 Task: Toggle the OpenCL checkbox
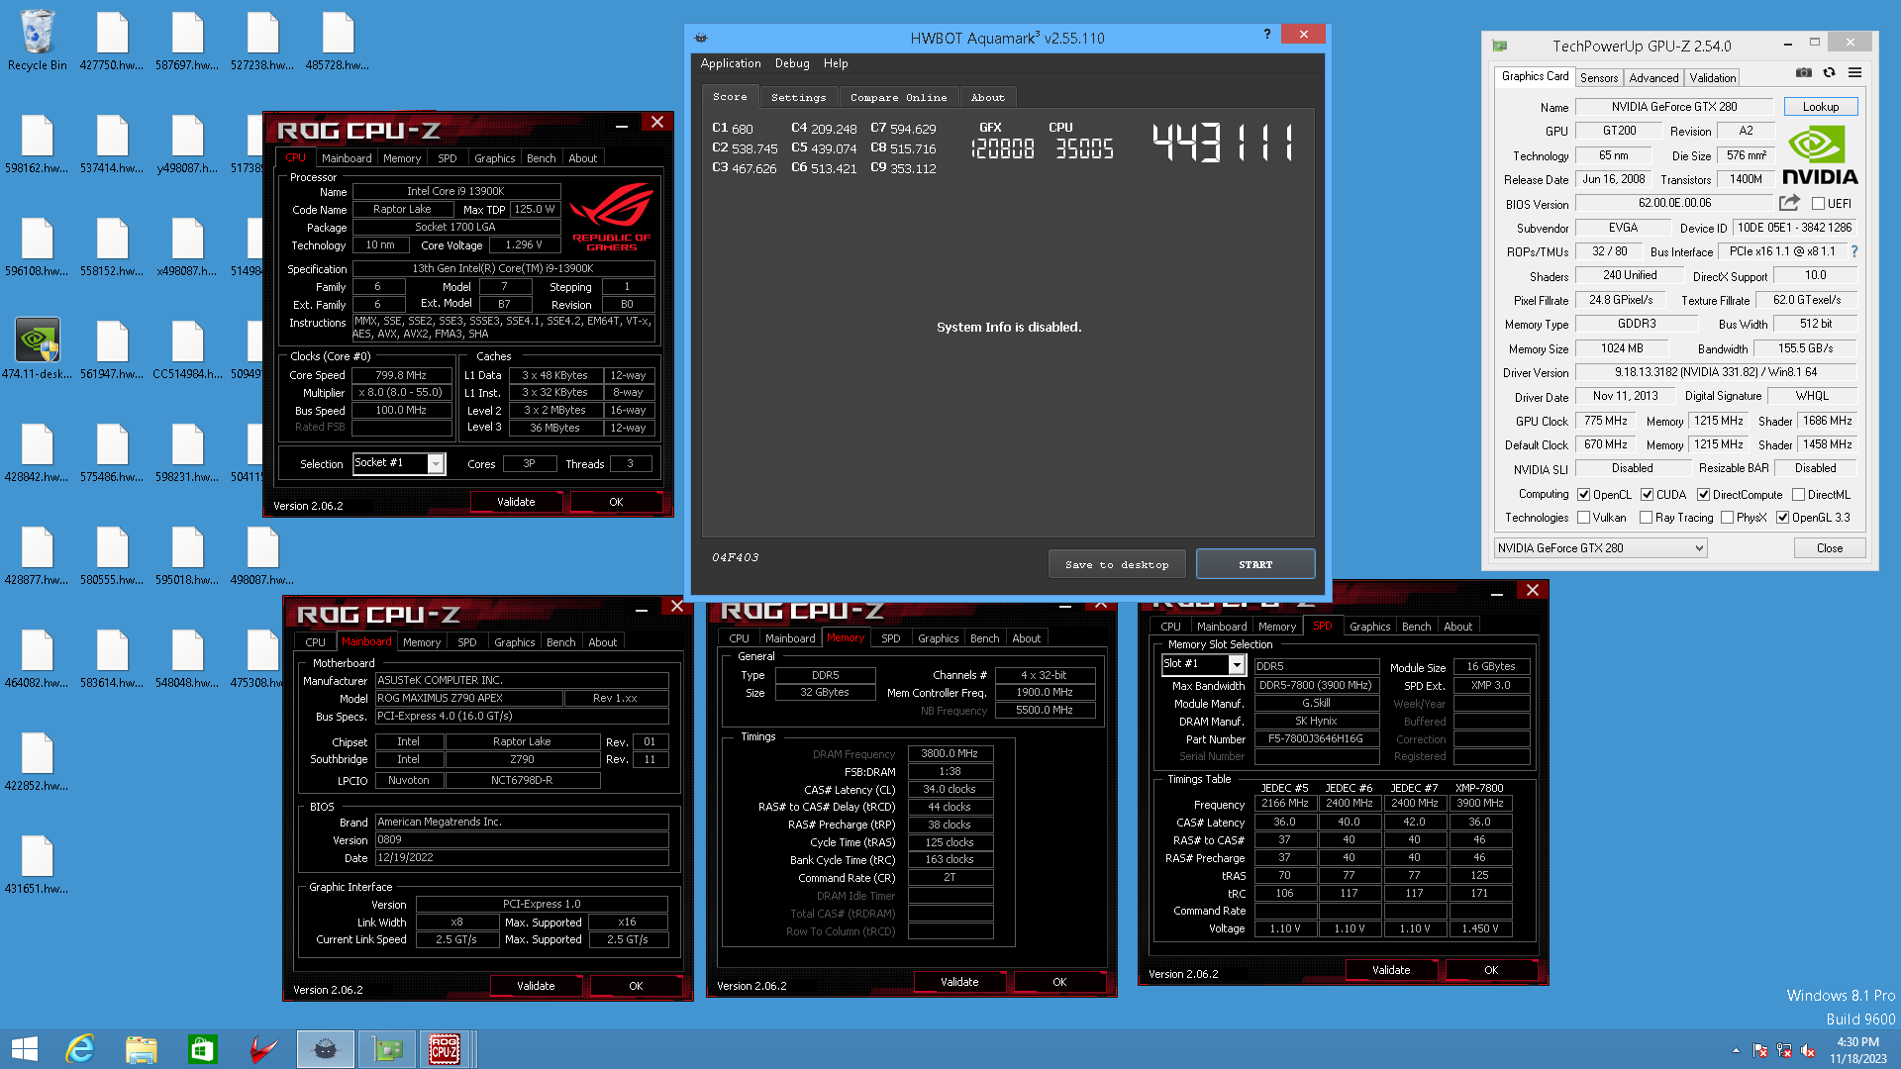[x=1583, y=495]
